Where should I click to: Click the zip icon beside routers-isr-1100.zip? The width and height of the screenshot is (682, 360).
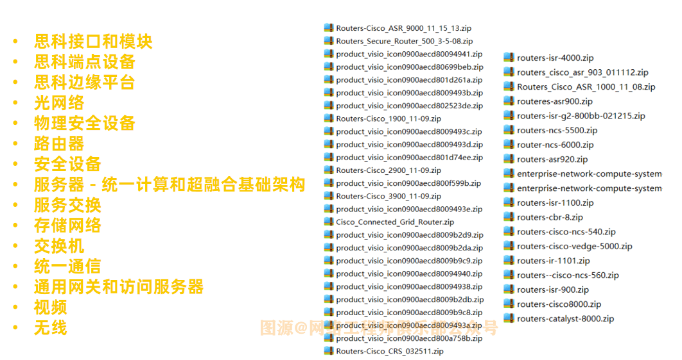509,202
